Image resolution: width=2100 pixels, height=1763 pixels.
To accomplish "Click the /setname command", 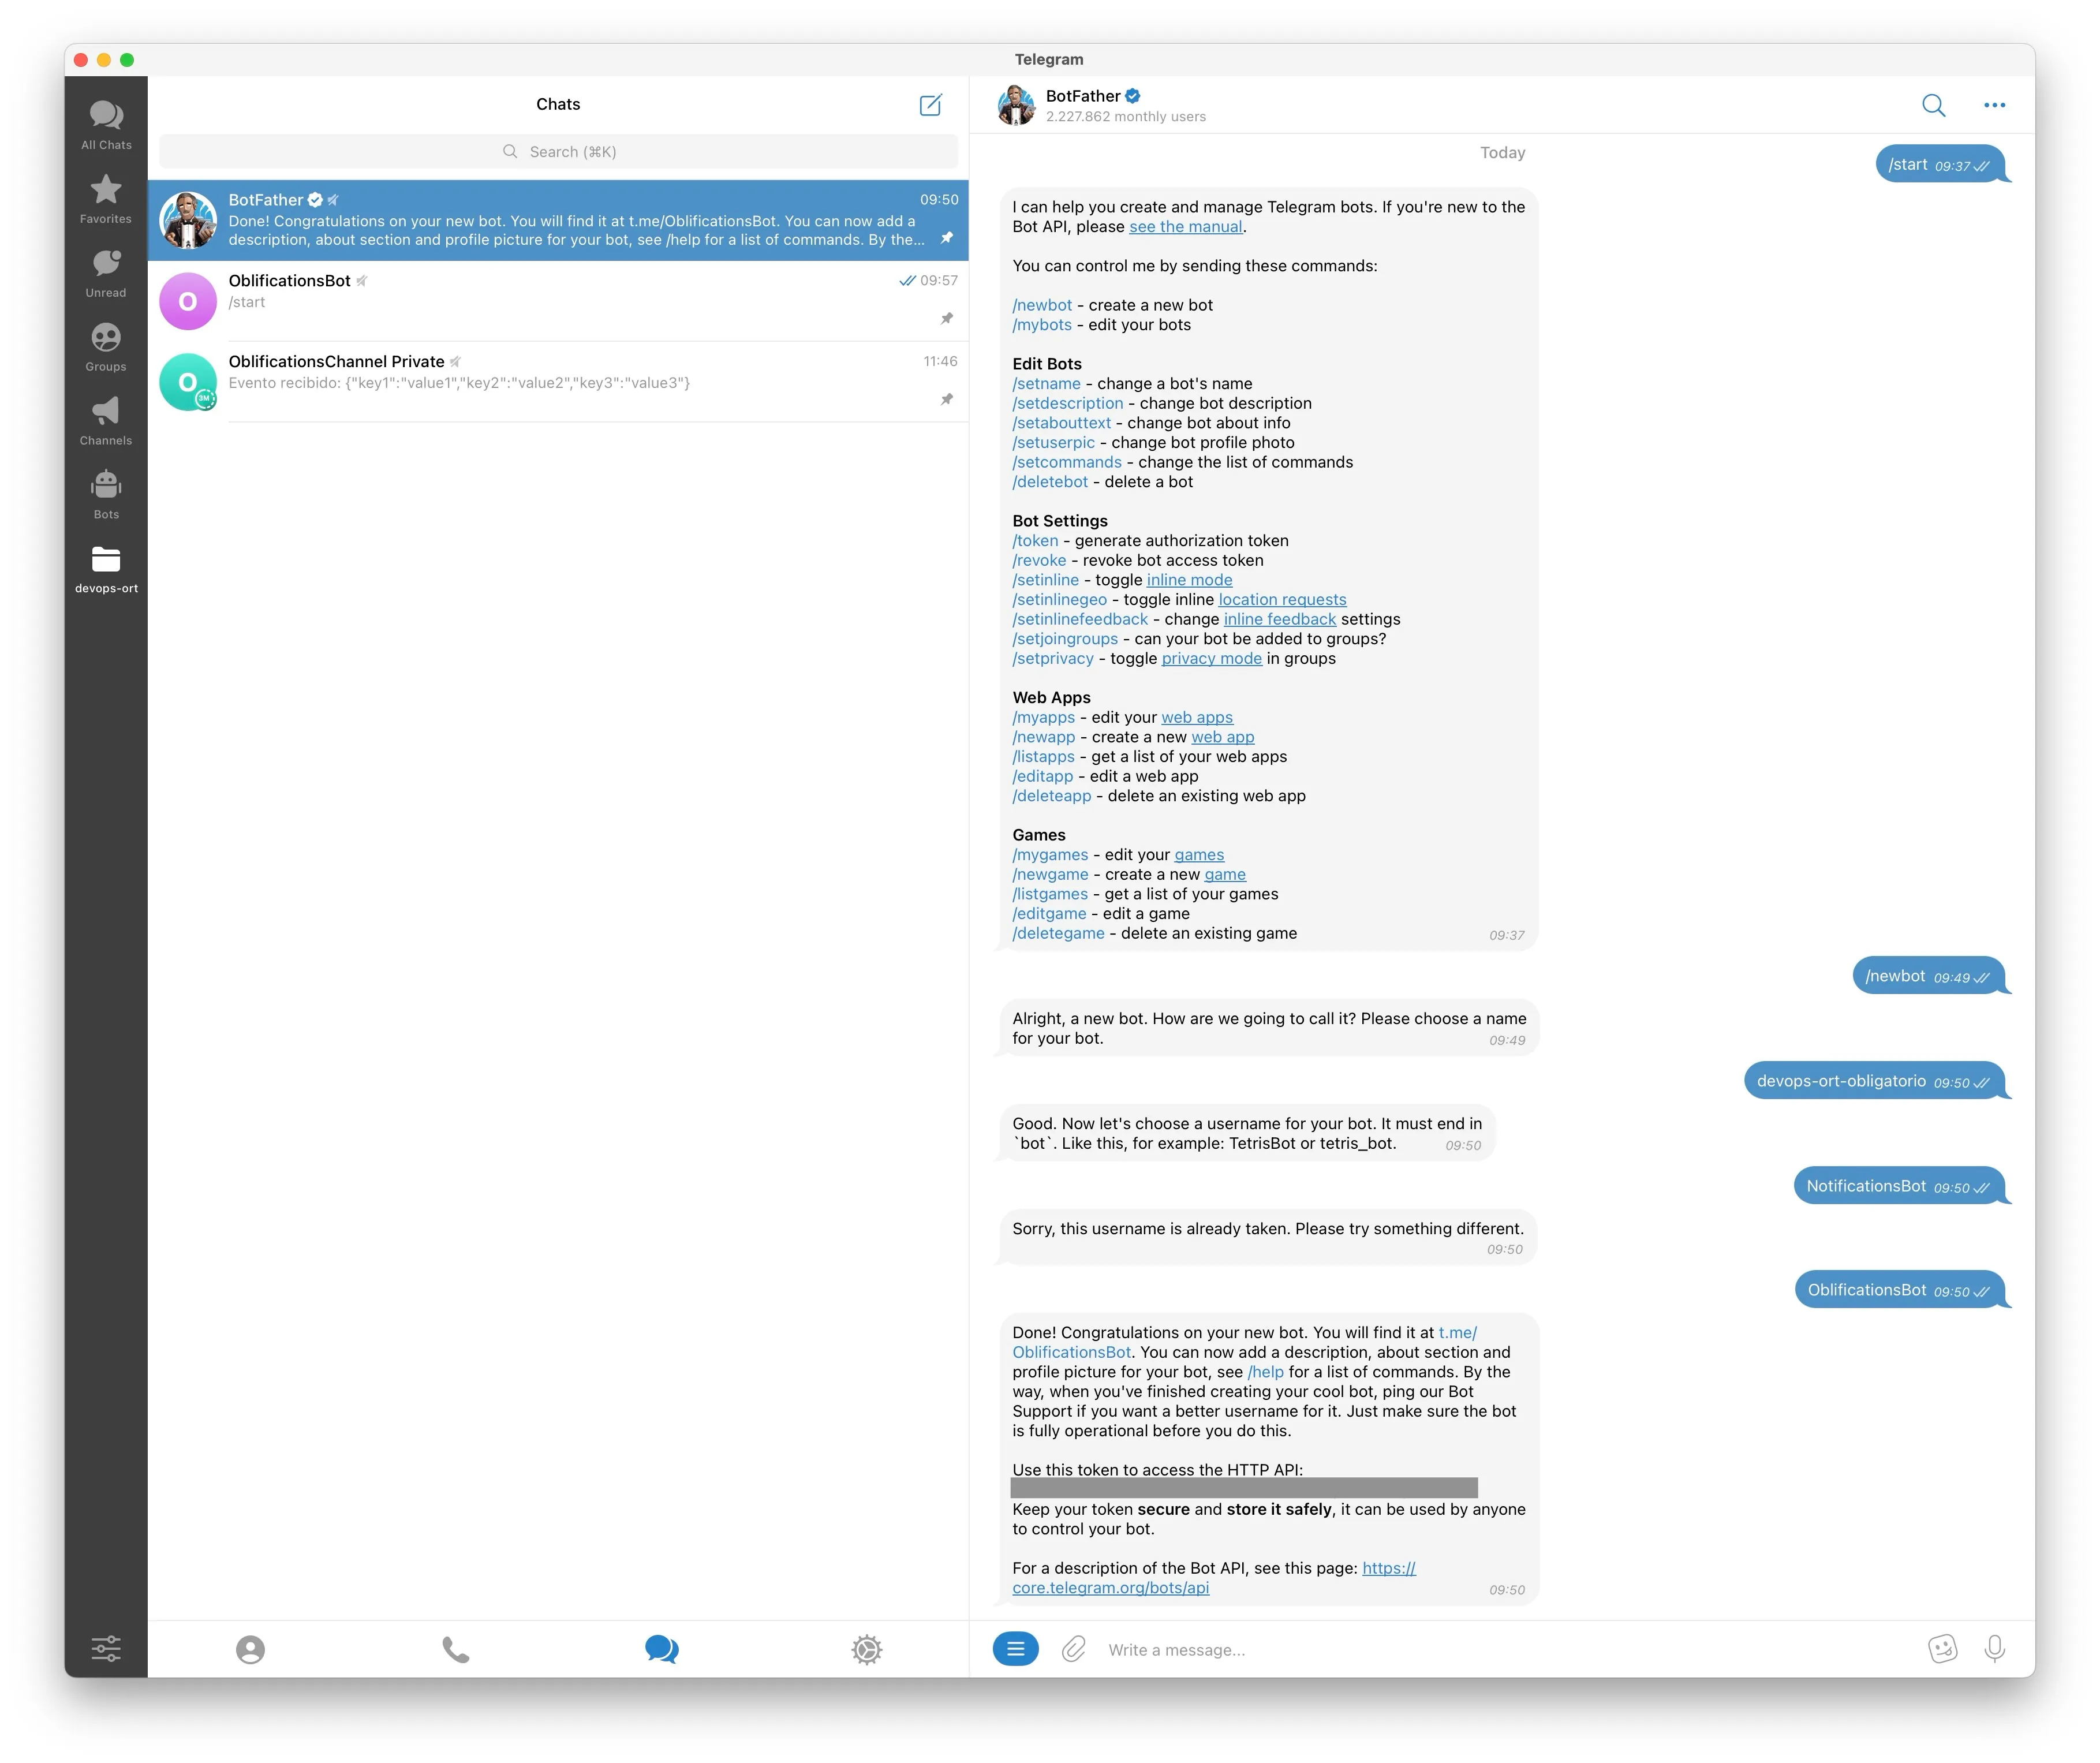I will click(x=1046, y=384).
